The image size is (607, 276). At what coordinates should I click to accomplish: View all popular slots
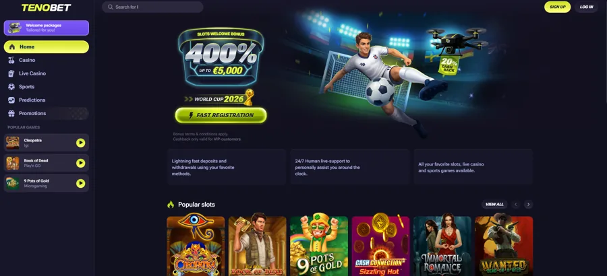coord(494,205)
